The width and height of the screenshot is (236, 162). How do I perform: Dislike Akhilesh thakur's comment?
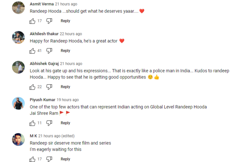[x=49, y=51]
